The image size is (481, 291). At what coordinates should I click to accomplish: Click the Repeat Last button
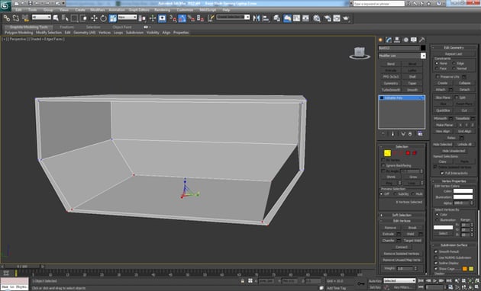(x=454, y=54)
